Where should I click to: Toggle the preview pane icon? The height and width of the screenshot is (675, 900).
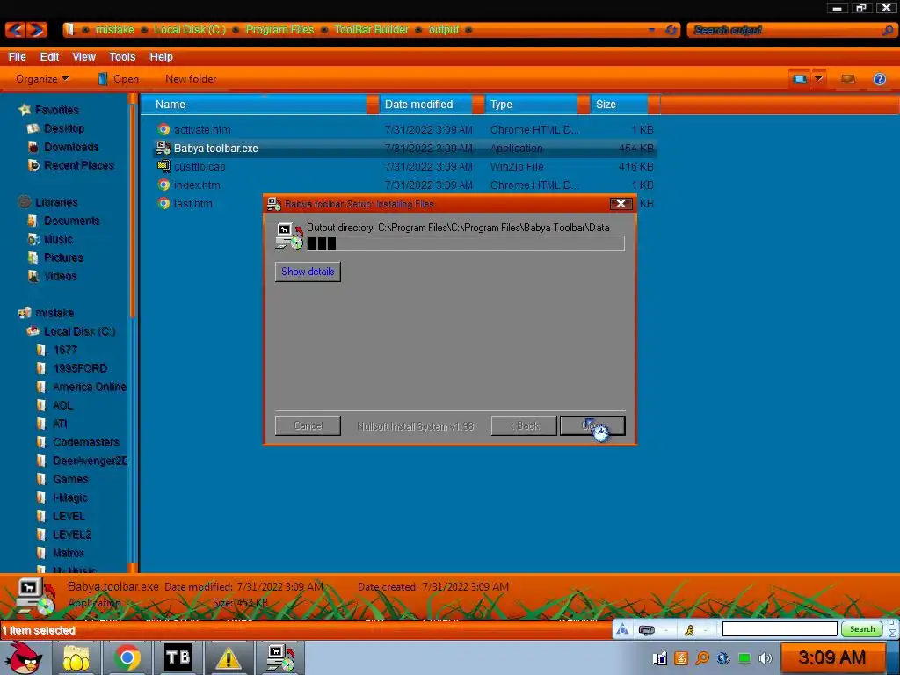click(848, 79)
